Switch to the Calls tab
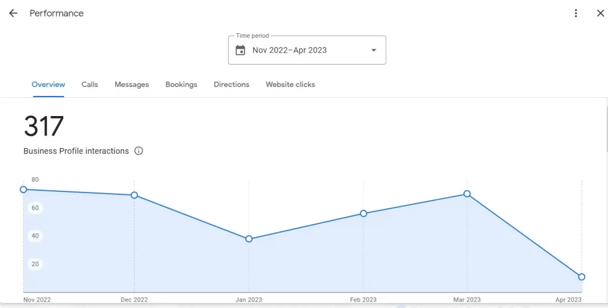Viewport: 608px width, 308px height. click(90, 85)
